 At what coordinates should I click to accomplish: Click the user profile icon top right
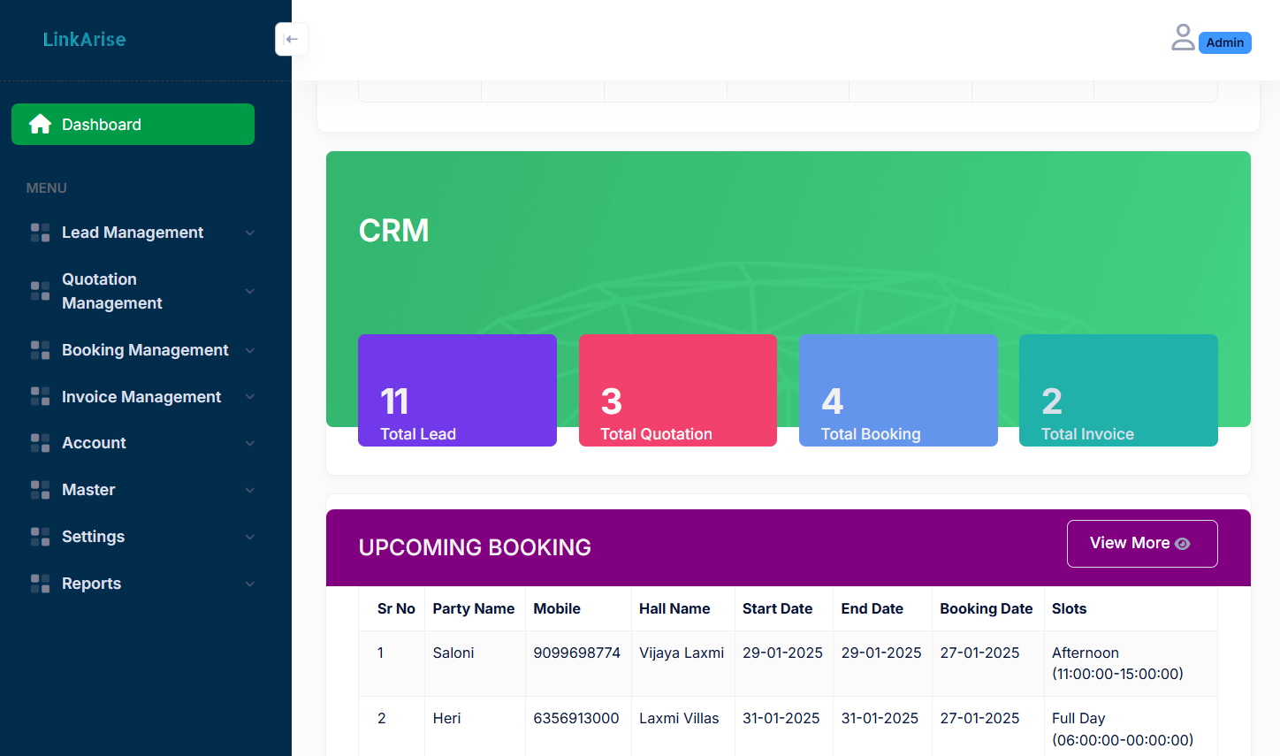point(1183,37)
